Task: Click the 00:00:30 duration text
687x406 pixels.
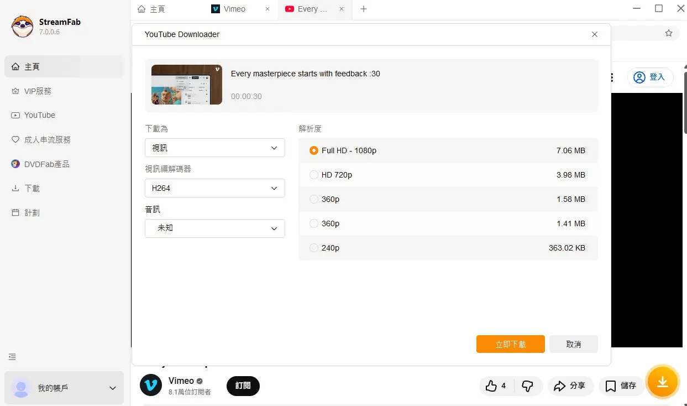Action: (247, 96)
